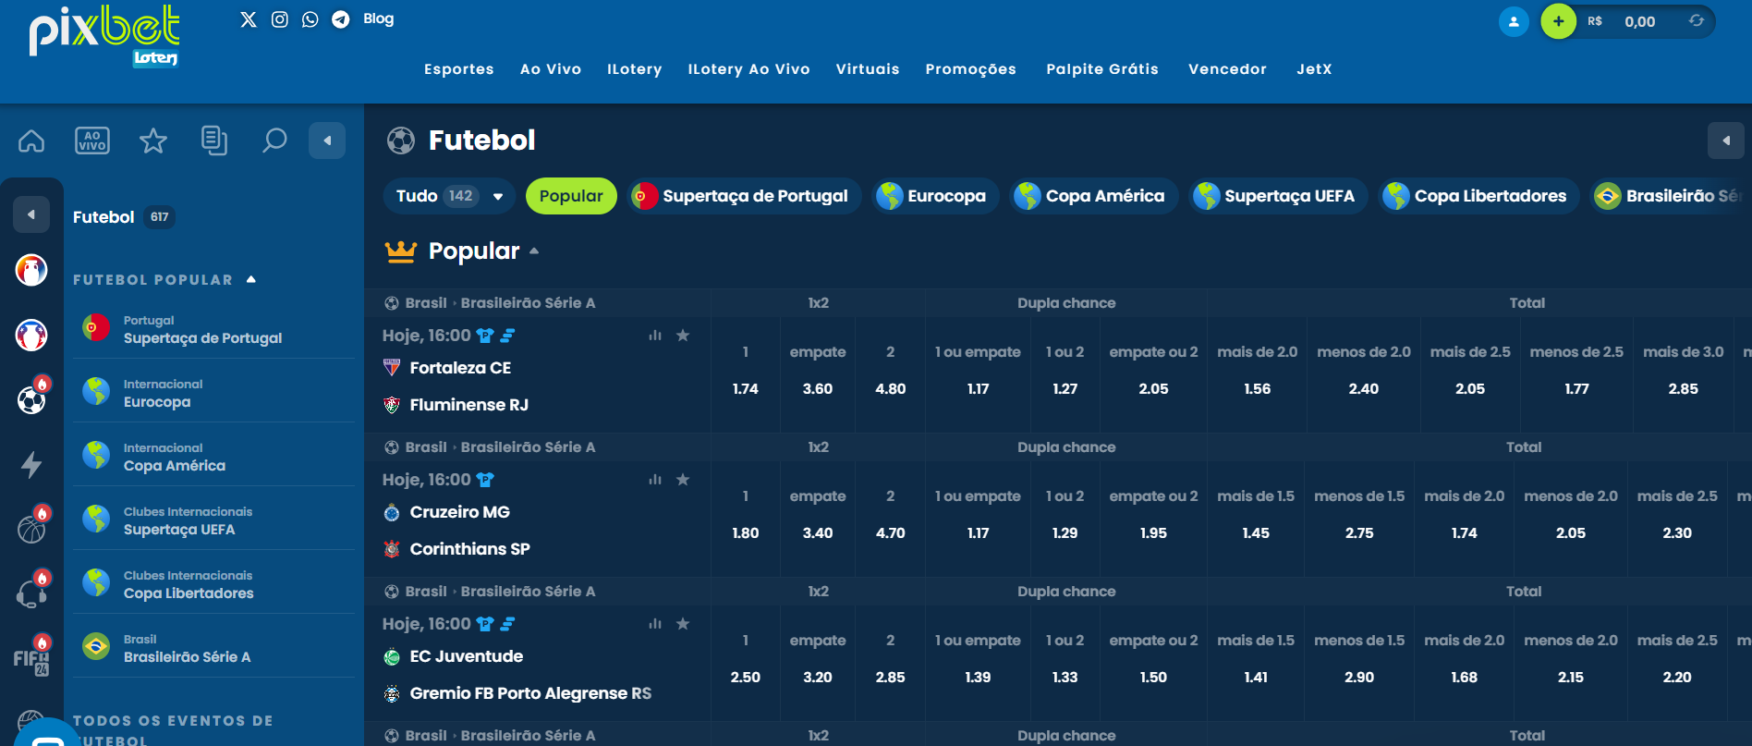Select the football sport icon with flame badge
Viewport: 1752px width, 746px height.
(x=32, y=397)
